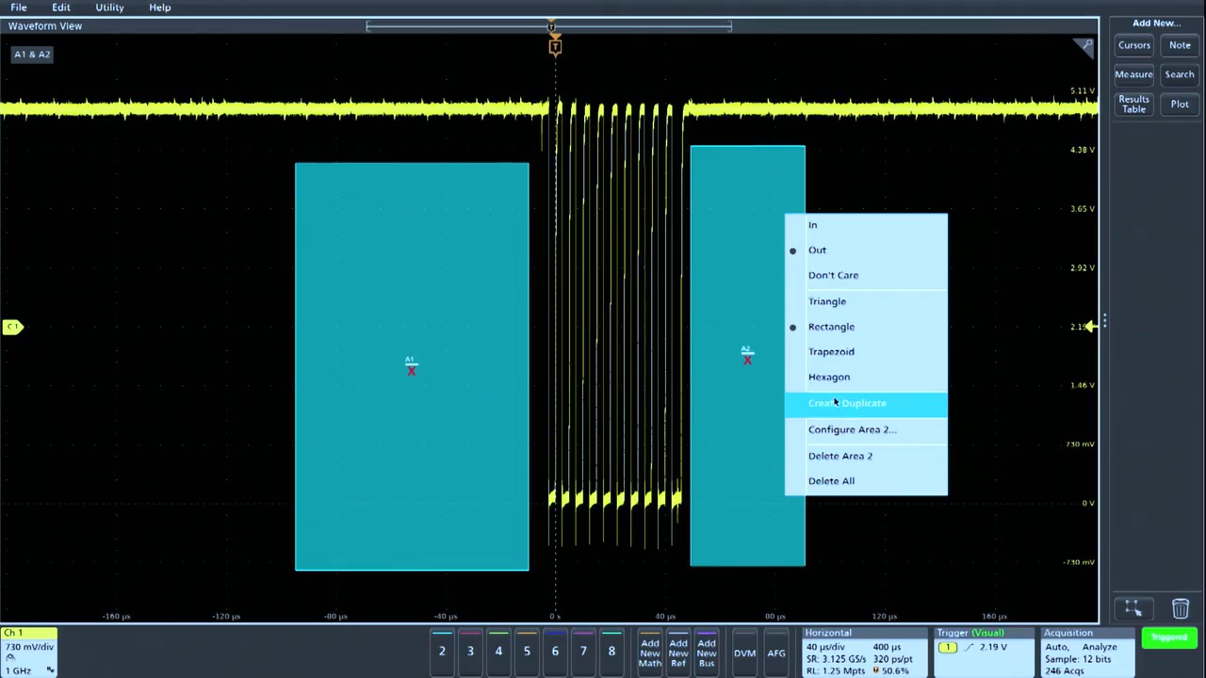This screenshot has height=678, width=1206.
Task: Open the Help menu
Action: click(x=159, y=8)
